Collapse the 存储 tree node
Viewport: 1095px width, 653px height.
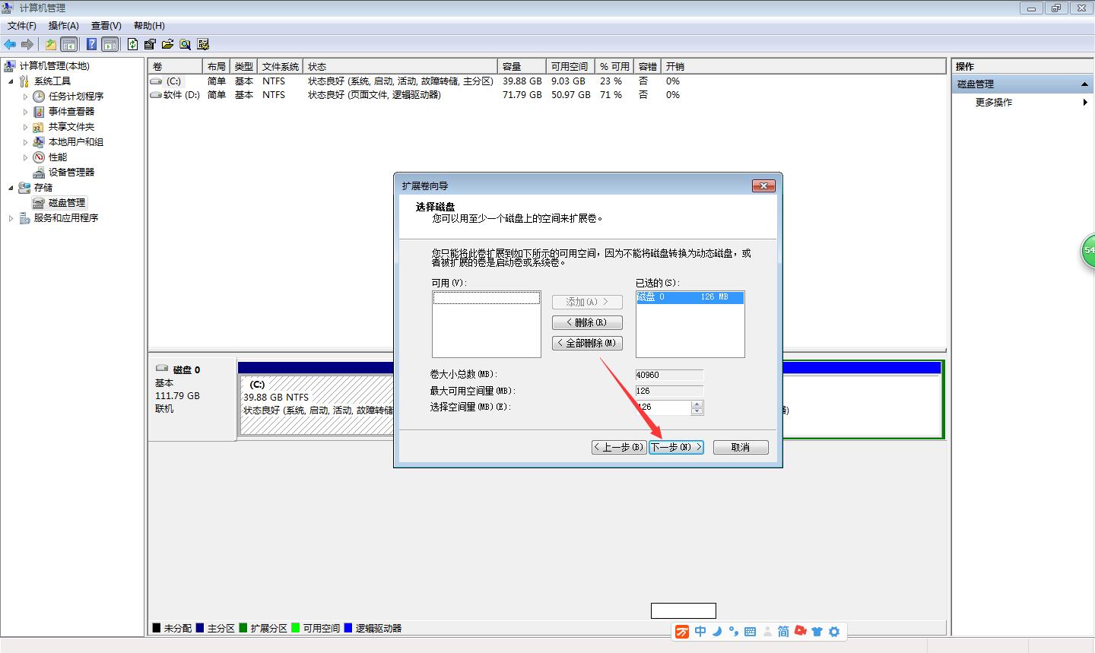pyautogui.click(x=11, y=188)
